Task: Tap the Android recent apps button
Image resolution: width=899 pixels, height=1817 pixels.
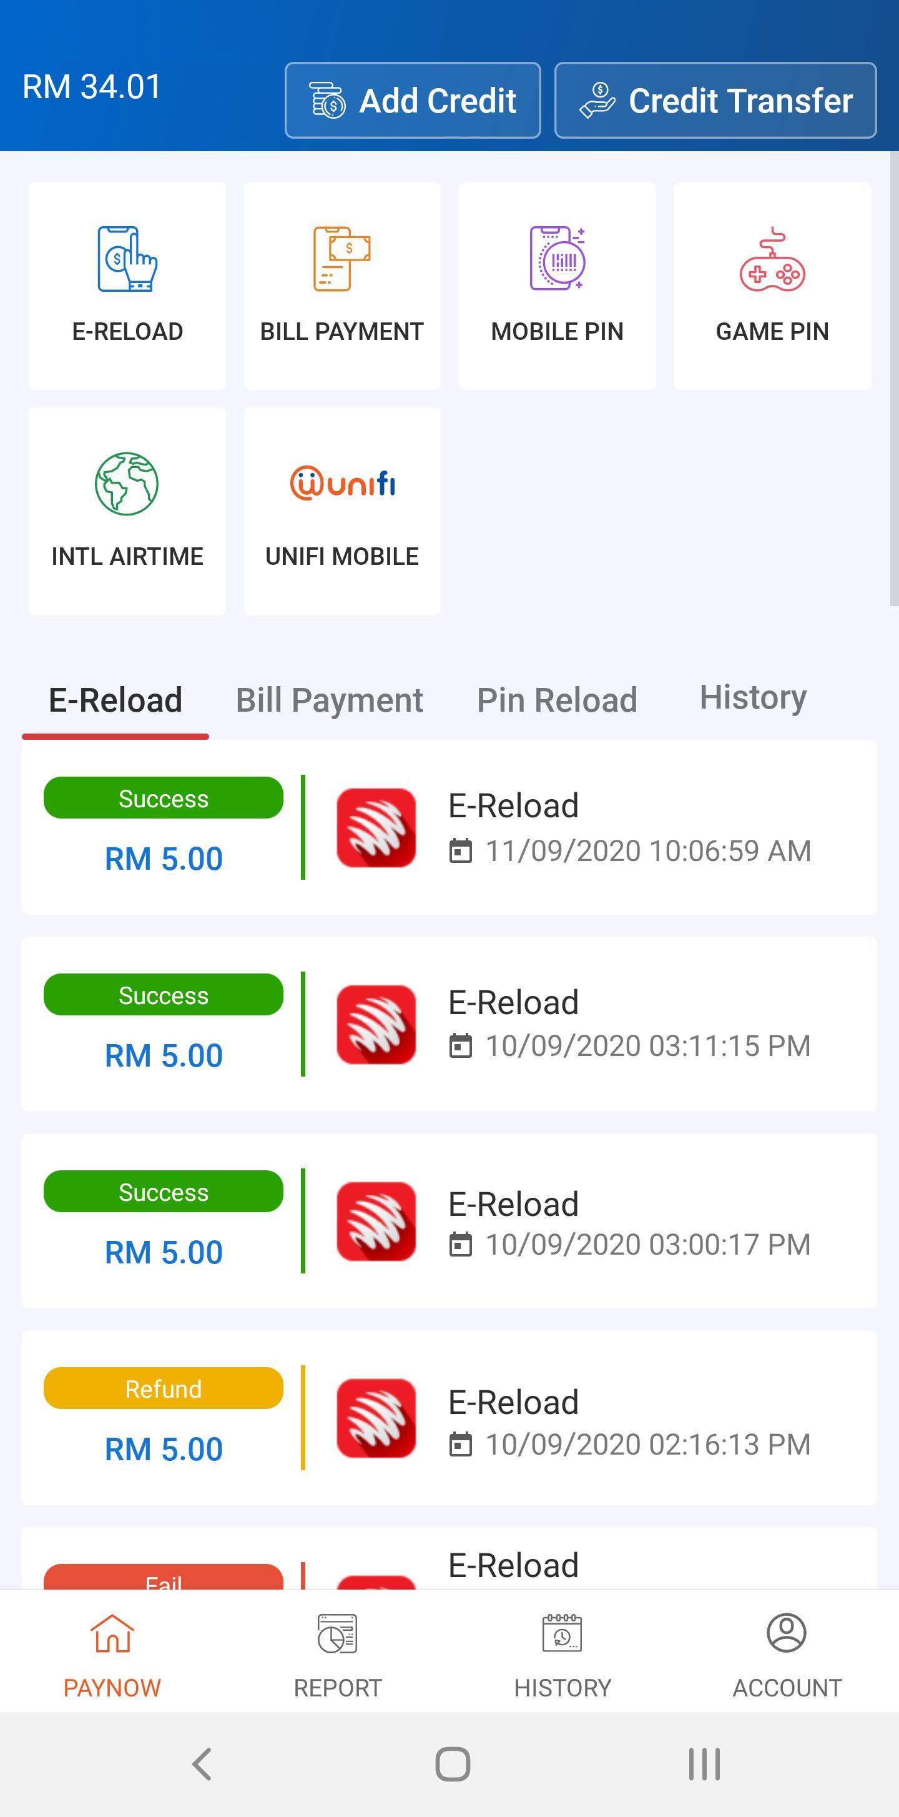Action: [x=704, y=1764]
